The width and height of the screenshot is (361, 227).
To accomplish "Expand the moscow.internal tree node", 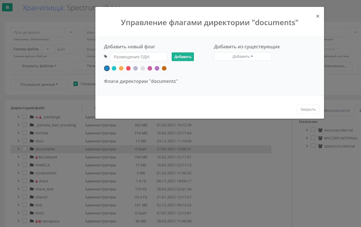I will pyautogui.click(x=307, y=130).
